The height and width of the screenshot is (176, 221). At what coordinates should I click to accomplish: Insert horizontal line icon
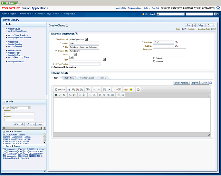coord(118,95)
